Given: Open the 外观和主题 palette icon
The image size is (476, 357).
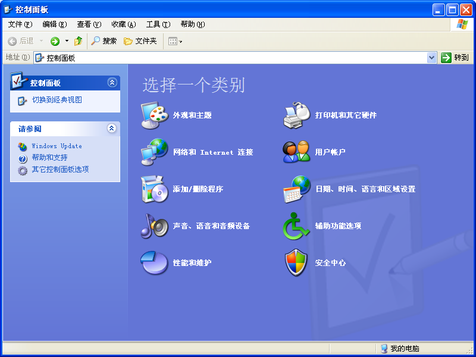Looking at the screenshot, I should tap(155, 115).
